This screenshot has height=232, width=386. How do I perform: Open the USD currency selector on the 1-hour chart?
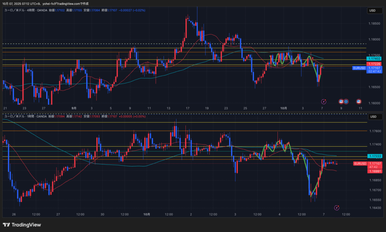373,117
